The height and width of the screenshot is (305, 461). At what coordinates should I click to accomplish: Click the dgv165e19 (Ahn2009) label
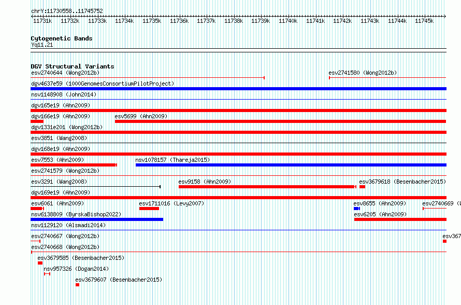(61, 105)
